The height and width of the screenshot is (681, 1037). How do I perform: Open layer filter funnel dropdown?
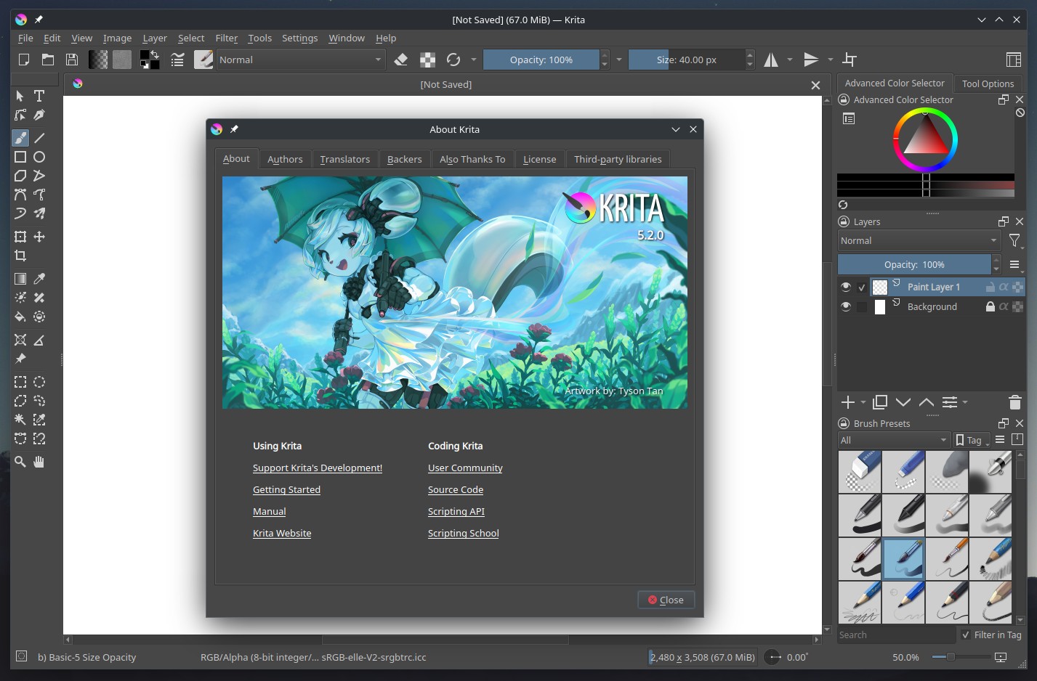[1015, 240]
